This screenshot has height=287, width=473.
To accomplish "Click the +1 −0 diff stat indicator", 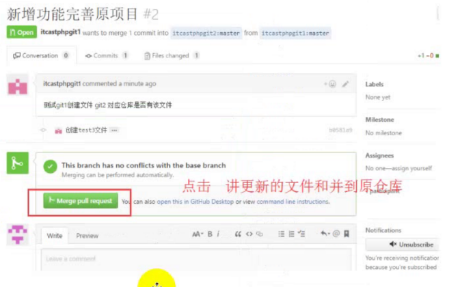I will [x=428, y=55].
